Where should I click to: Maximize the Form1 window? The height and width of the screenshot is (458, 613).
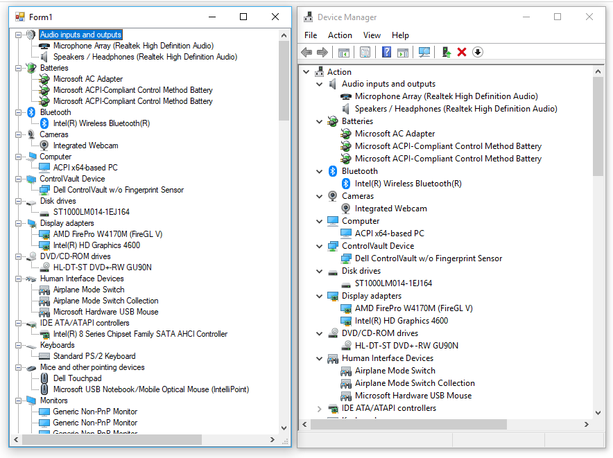(243, 17)
